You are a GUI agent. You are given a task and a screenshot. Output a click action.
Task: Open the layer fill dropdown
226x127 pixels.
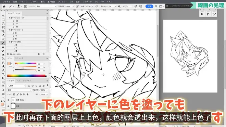47,94
